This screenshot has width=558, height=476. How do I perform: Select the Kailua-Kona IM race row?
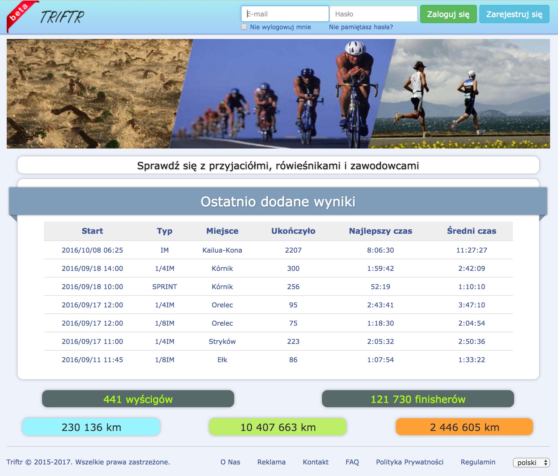pyautogui.click(x=222, y=250)
